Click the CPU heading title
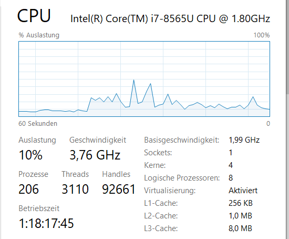Viewport: 289px width, 239px height. coord(34,16)
